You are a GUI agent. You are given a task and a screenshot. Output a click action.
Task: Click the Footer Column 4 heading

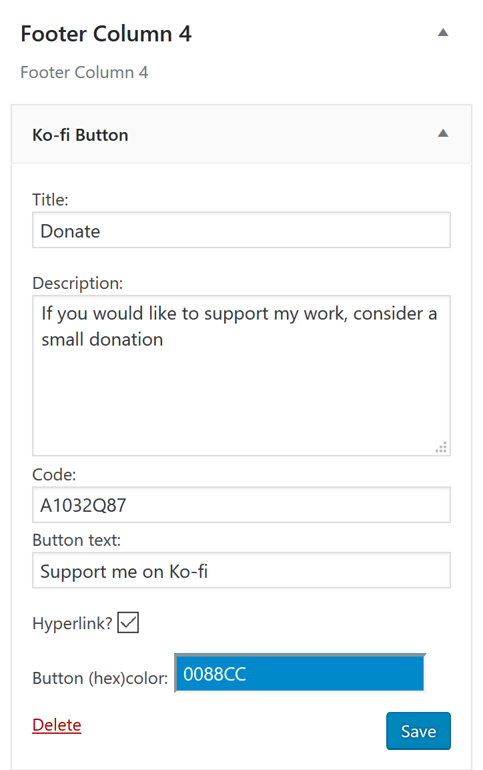(106, 34)
